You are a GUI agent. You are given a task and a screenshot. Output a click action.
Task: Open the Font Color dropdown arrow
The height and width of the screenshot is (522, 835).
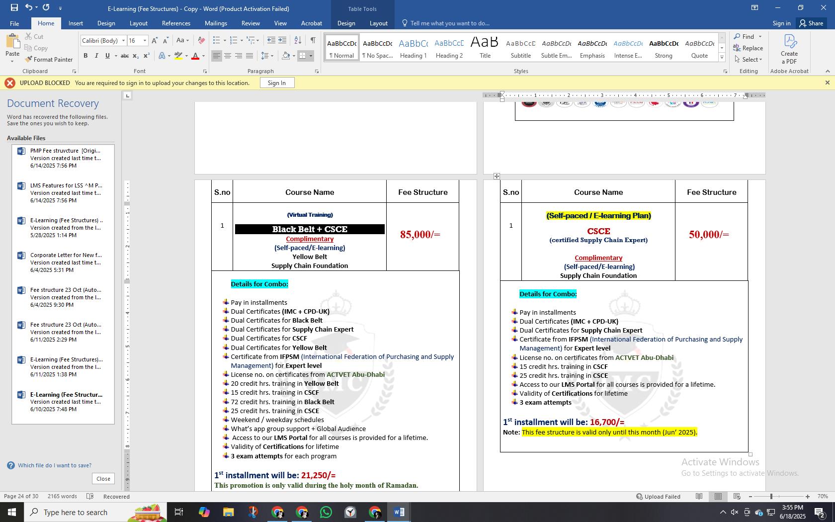[x=203, y=56]
